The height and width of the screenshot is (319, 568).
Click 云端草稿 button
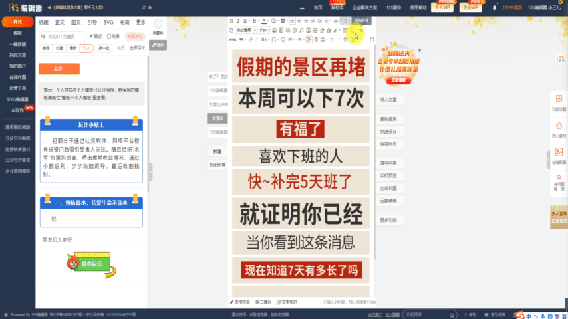(388, 201)
